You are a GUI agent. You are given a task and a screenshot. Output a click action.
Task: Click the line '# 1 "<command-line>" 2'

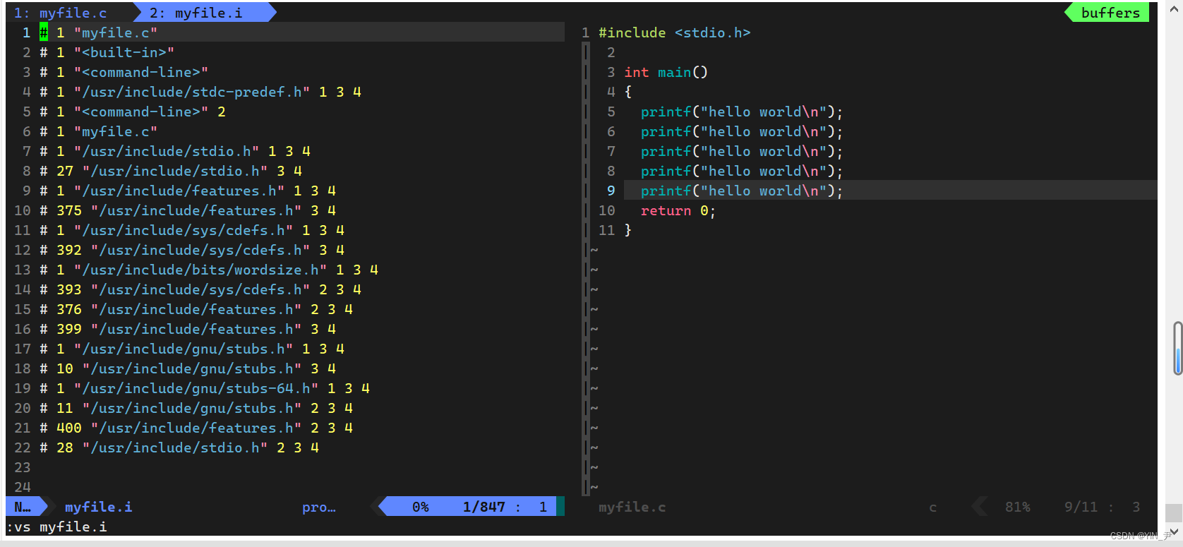tap(133, 112)
